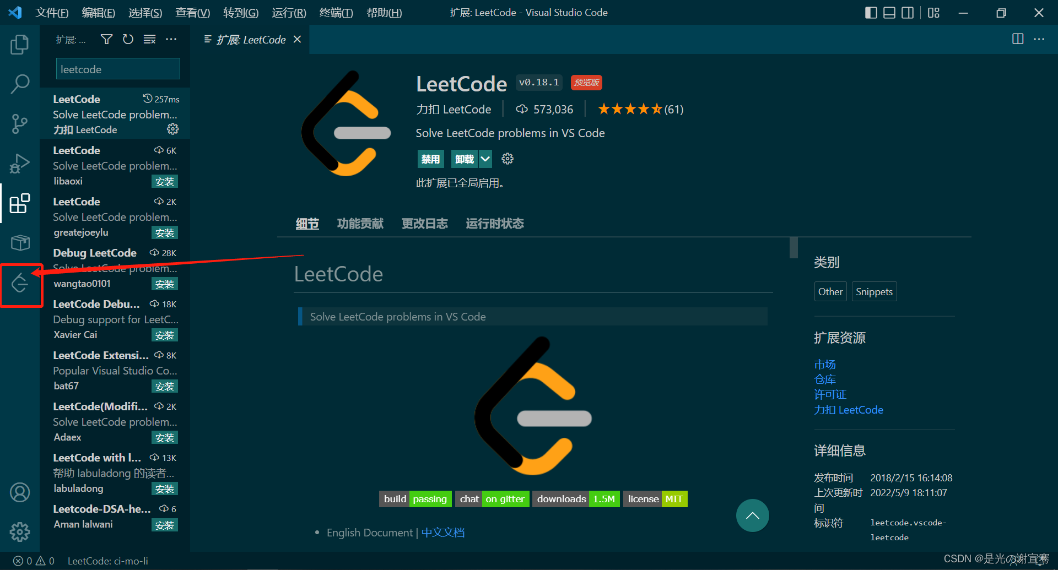Open the 帮助(H) menu
Image resolution: width=1058 pixels, height=570 pixels.
click(x=384, y=13)
